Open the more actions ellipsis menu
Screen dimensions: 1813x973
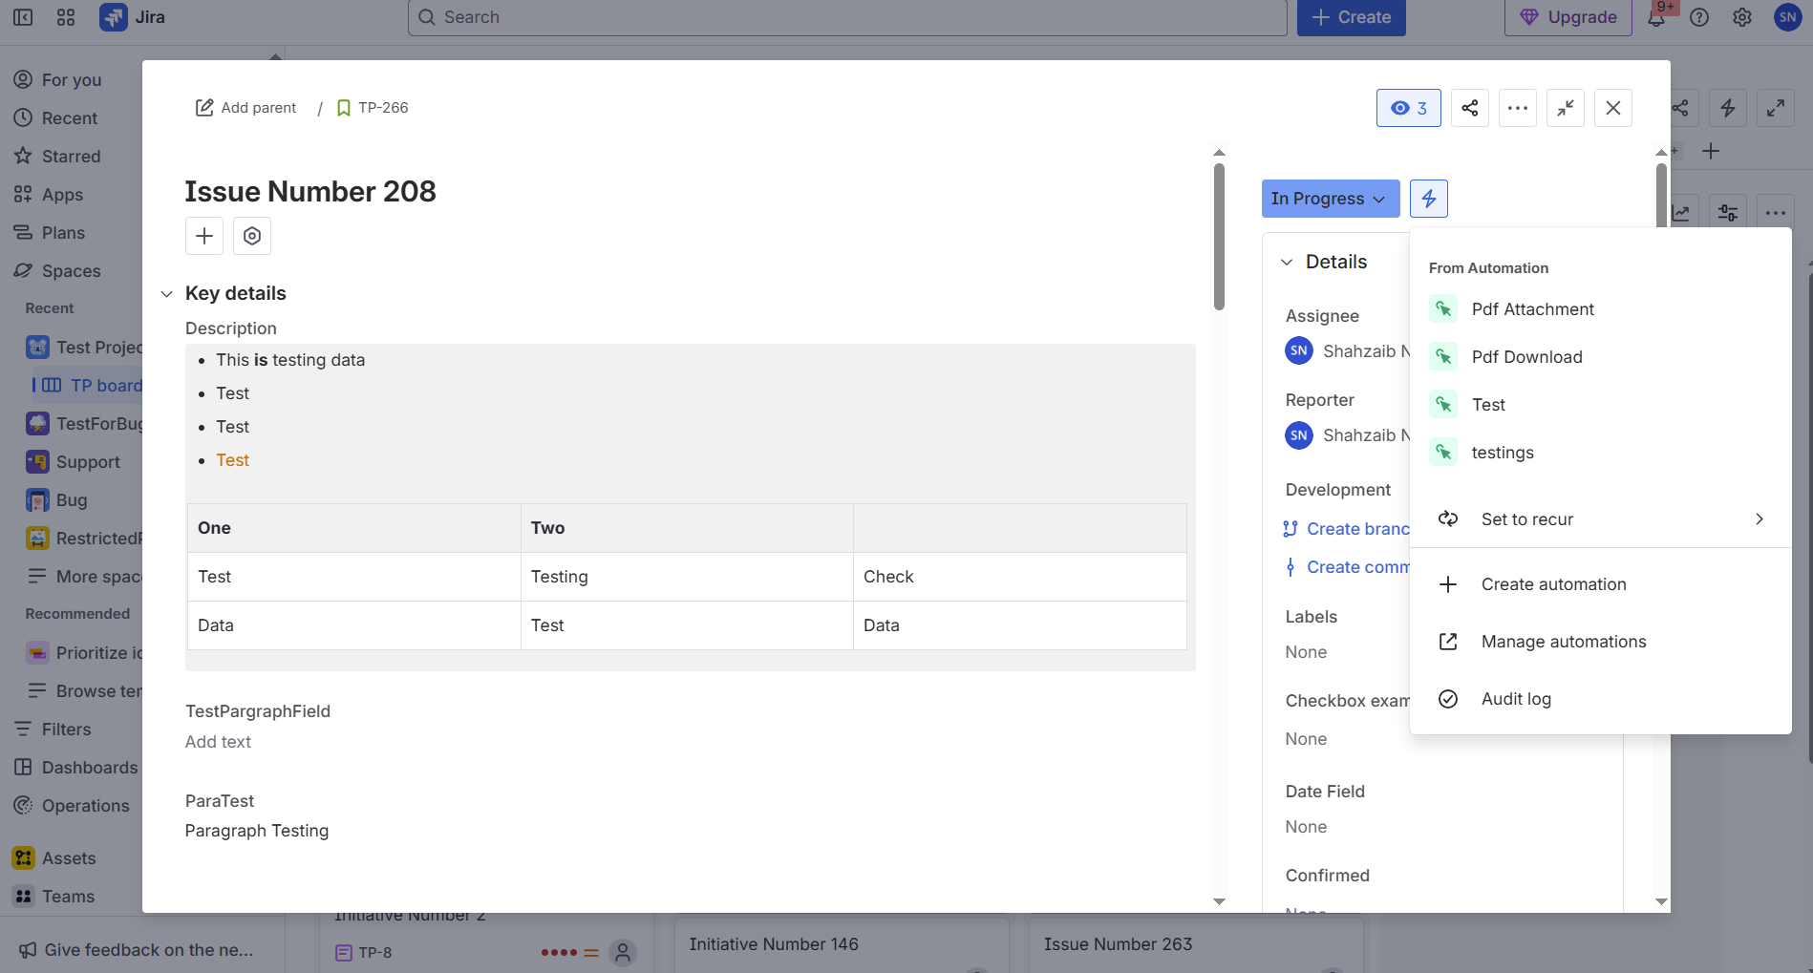[x=1517, y=108]
